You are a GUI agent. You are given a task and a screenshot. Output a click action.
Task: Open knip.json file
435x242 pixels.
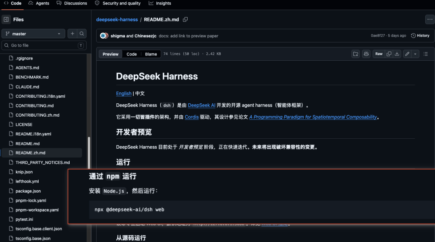coord(24,172)
